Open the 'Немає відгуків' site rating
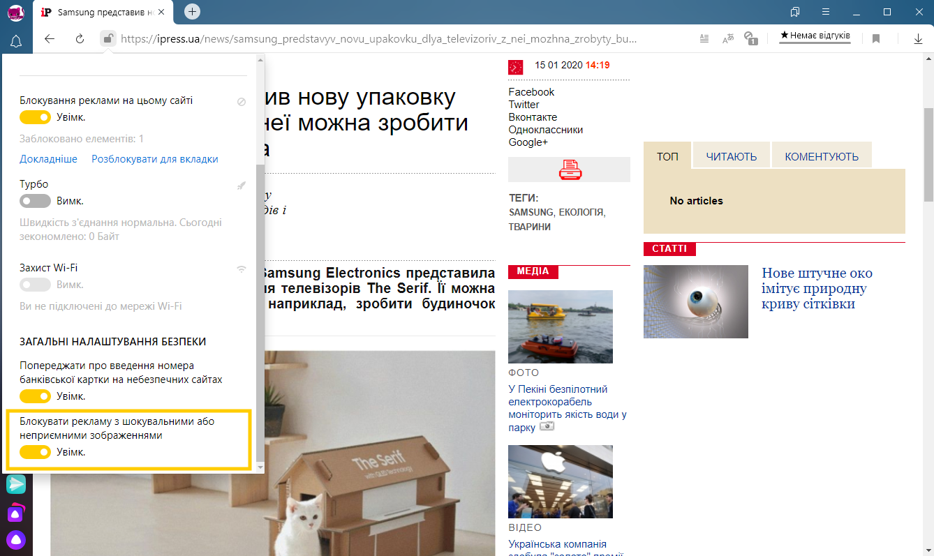This screenshot has height=556, width=934. point(815,36)
